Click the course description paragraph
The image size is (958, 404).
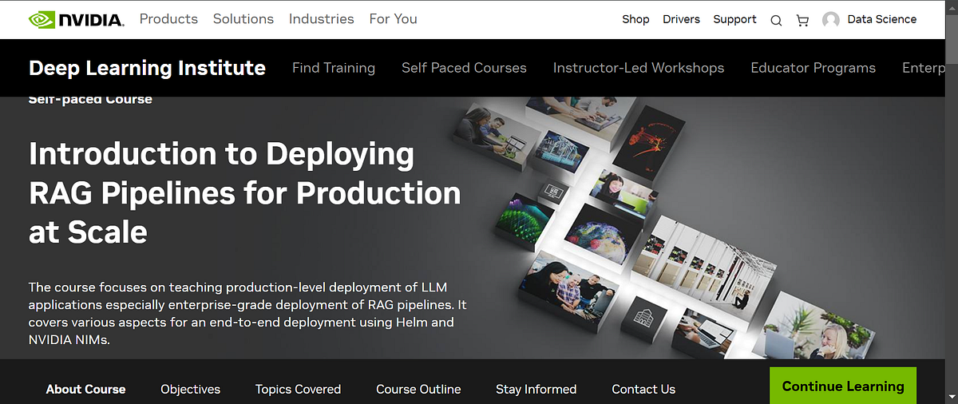coord(247,313)
